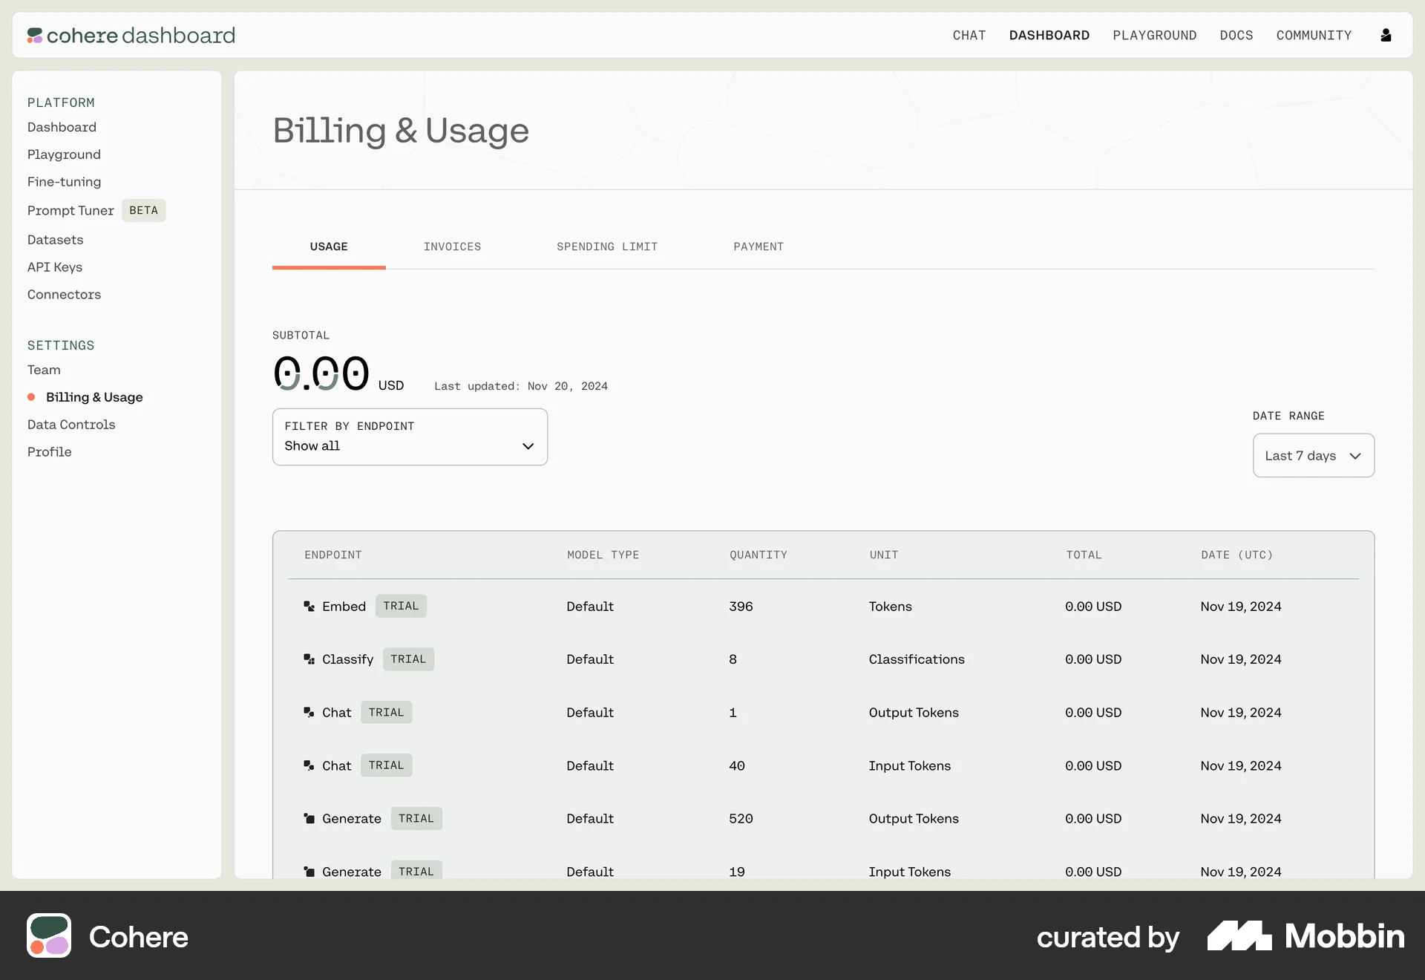This screenshot has height=980, width=1425.
Task: Open the user account icon top right
Action: coord(1386,35)
